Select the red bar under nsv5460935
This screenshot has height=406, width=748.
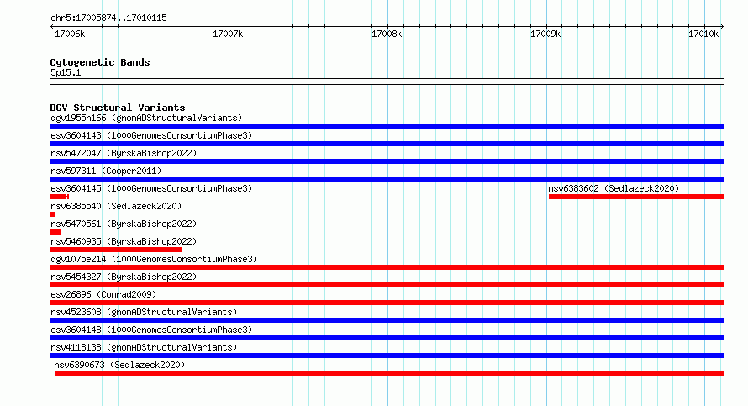point(116,250)
